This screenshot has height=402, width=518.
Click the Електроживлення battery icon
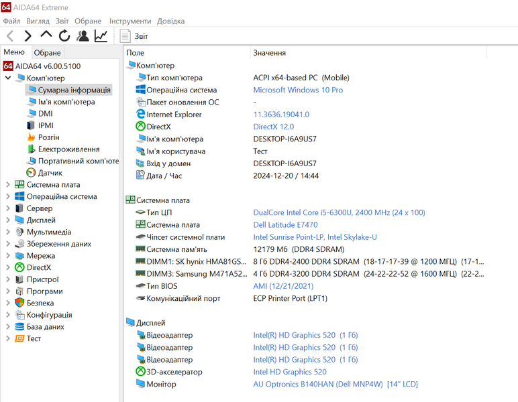tap(31, 149)
